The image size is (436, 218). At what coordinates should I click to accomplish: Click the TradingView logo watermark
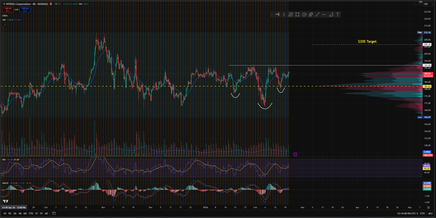pos(5,201)
